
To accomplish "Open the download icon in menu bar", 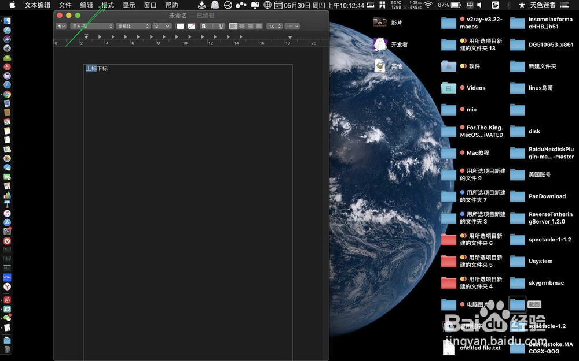I will pos(201,5).
